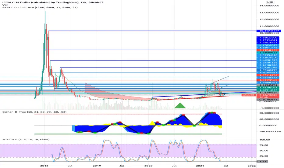Click the 2.57635300 price label
The width and height of the screenshot is (284, 168).
click(x=268, y=57)
